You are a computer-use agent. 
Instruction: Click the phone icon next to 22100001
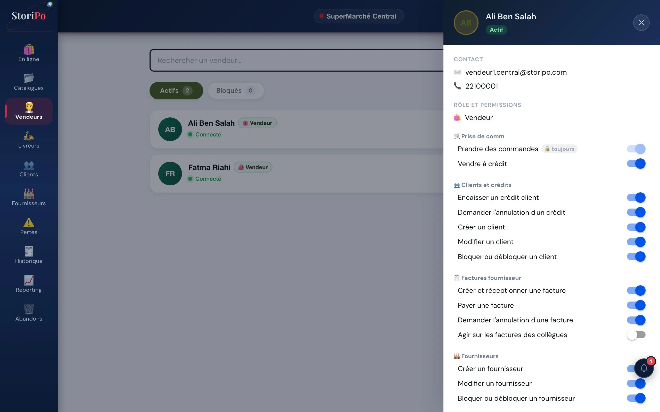pos(457,86)
